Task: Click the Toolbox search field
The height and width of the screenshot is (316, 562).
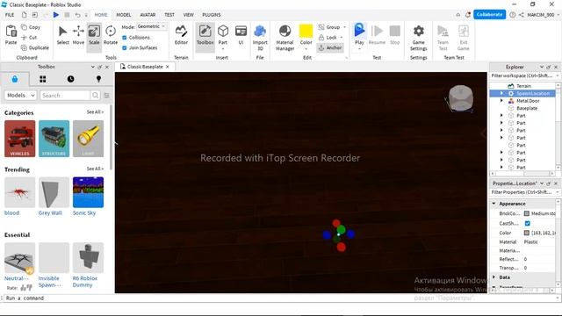Action: pyautogui.click(x=65, y=96)
